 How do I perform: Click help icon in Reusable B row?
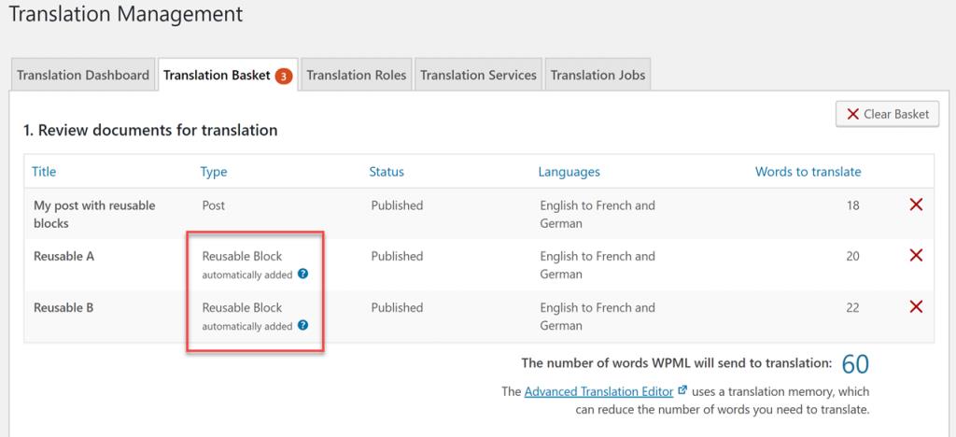click(x=303, y=326)
